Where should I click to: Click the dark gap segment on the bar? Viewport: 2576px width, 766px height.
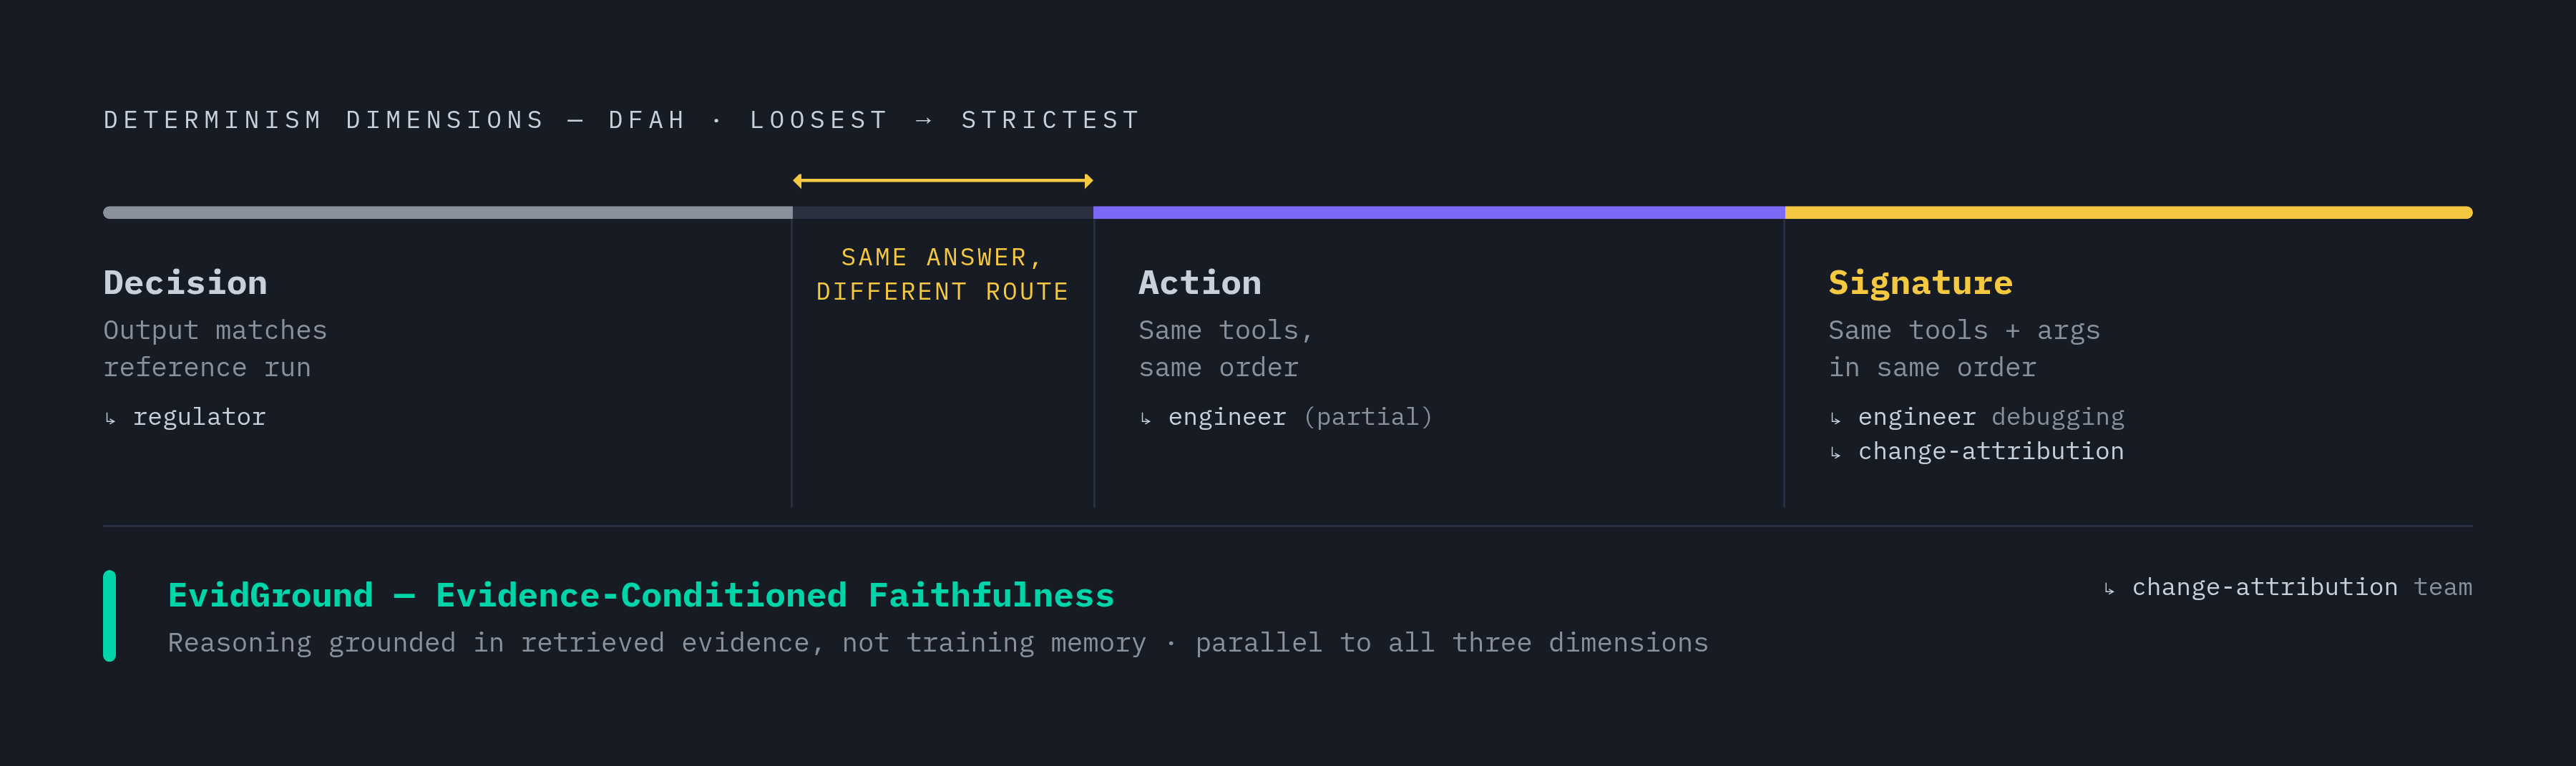pyautogui.click(x=943, y=213)
